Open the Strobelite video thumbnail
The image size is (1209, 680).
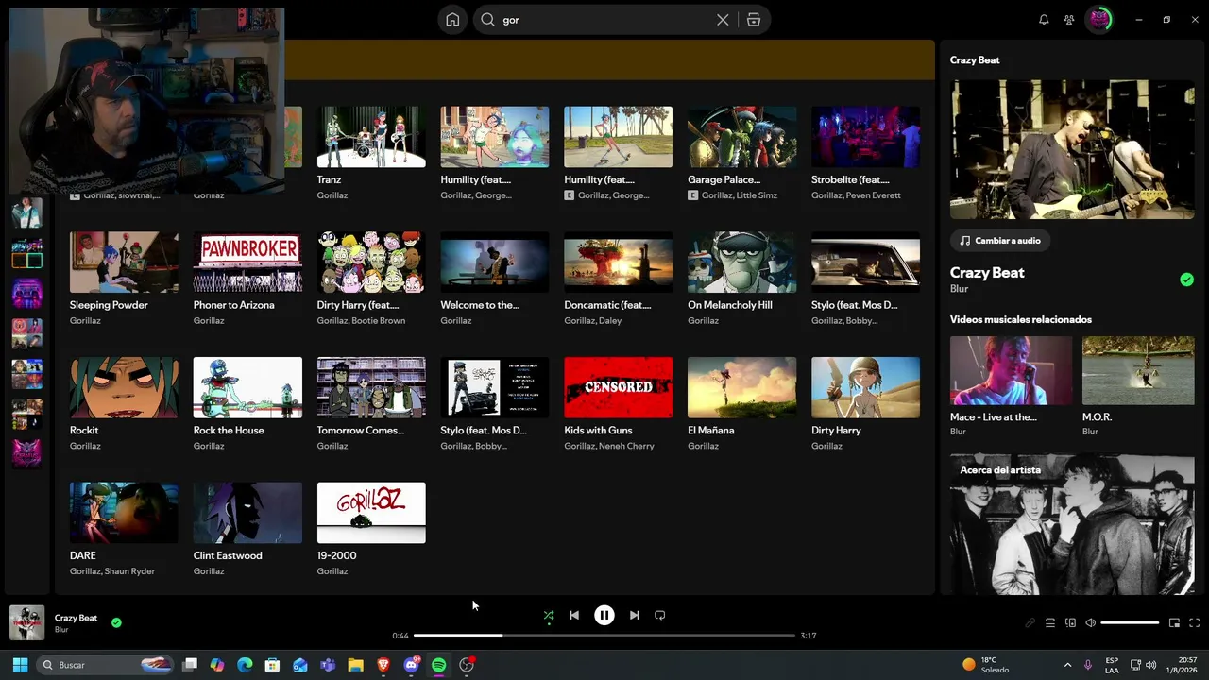(x=865, y=137)
